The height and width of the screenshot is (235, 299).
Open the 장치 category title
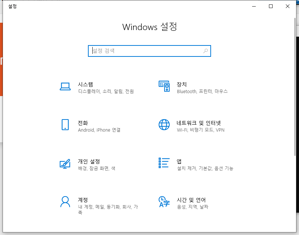(181, 84)
